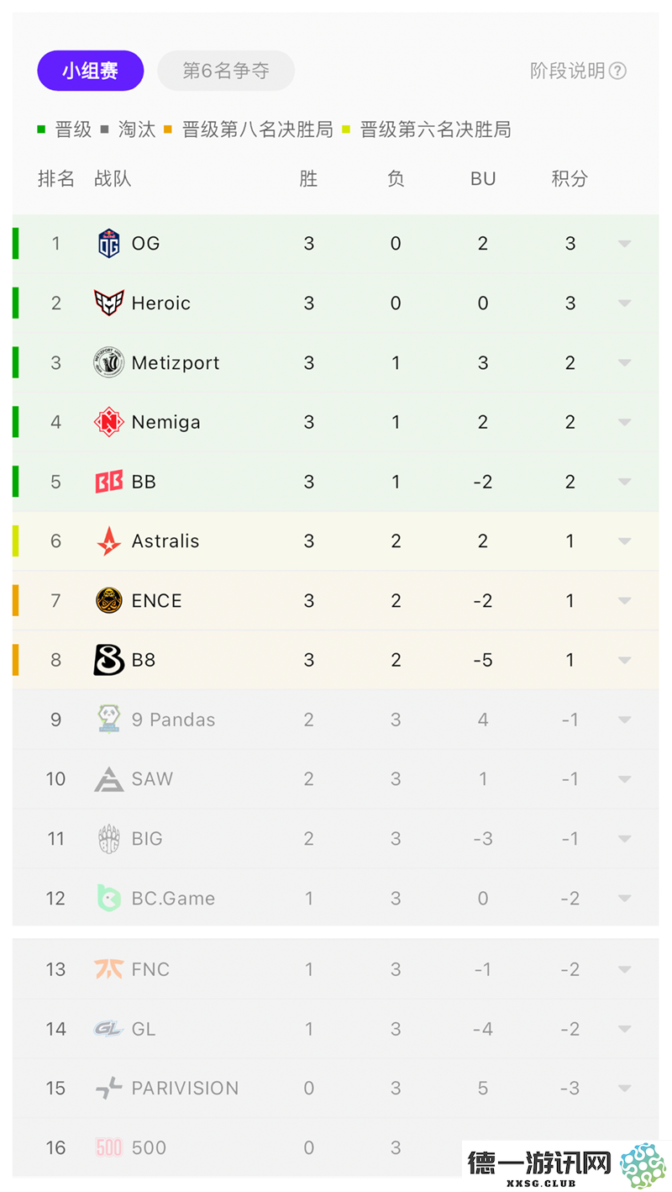Viewport: 672px width, 1192px height.
Task: Expand the OG row details arrow
Action: (624, 244)
